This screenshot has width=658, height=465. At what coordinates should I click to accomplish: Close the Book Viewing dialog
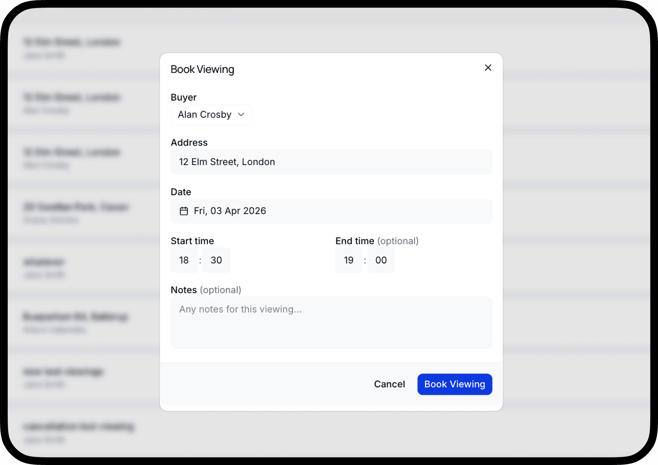pyautogui.click(x=488, y=68)
